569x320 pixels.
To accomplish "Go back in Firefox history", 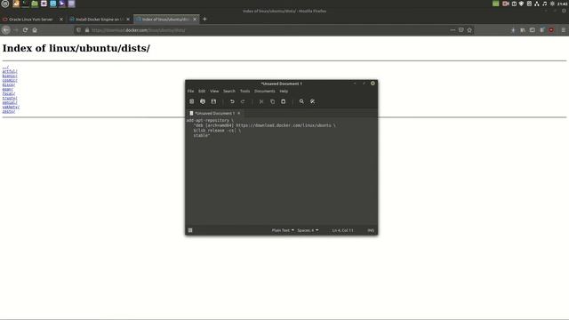I will pyautogui.click(x=6, y=30).
